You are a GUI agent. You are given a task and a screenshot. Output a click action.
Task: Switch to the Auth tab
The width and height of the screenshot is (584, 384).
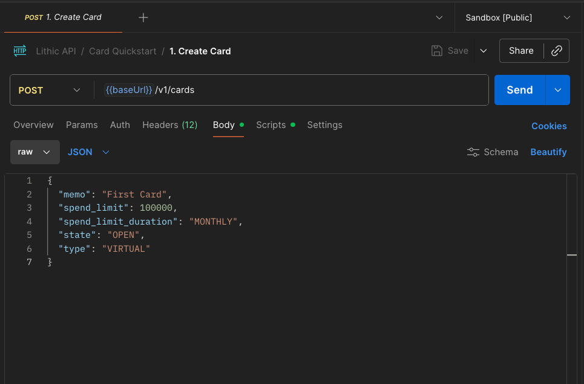point(120,125)
